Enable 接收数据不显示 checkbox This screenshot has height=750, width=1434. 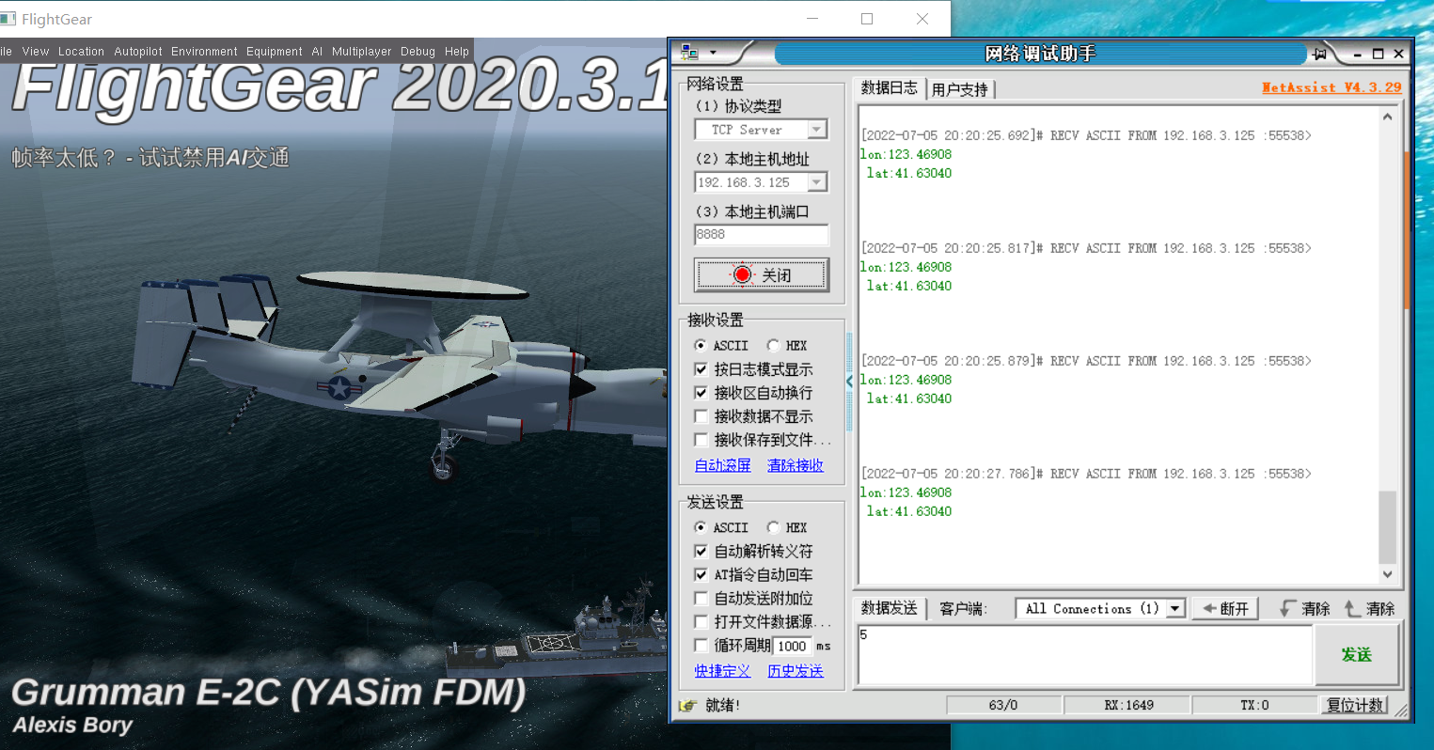coord(701,416)
